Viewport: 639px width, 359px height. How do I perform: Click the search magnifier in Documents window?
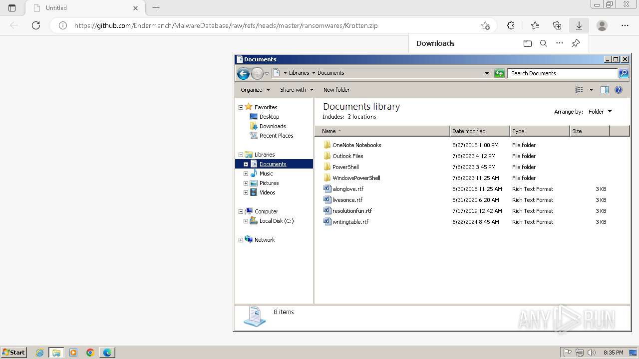(x=624, y=73)
